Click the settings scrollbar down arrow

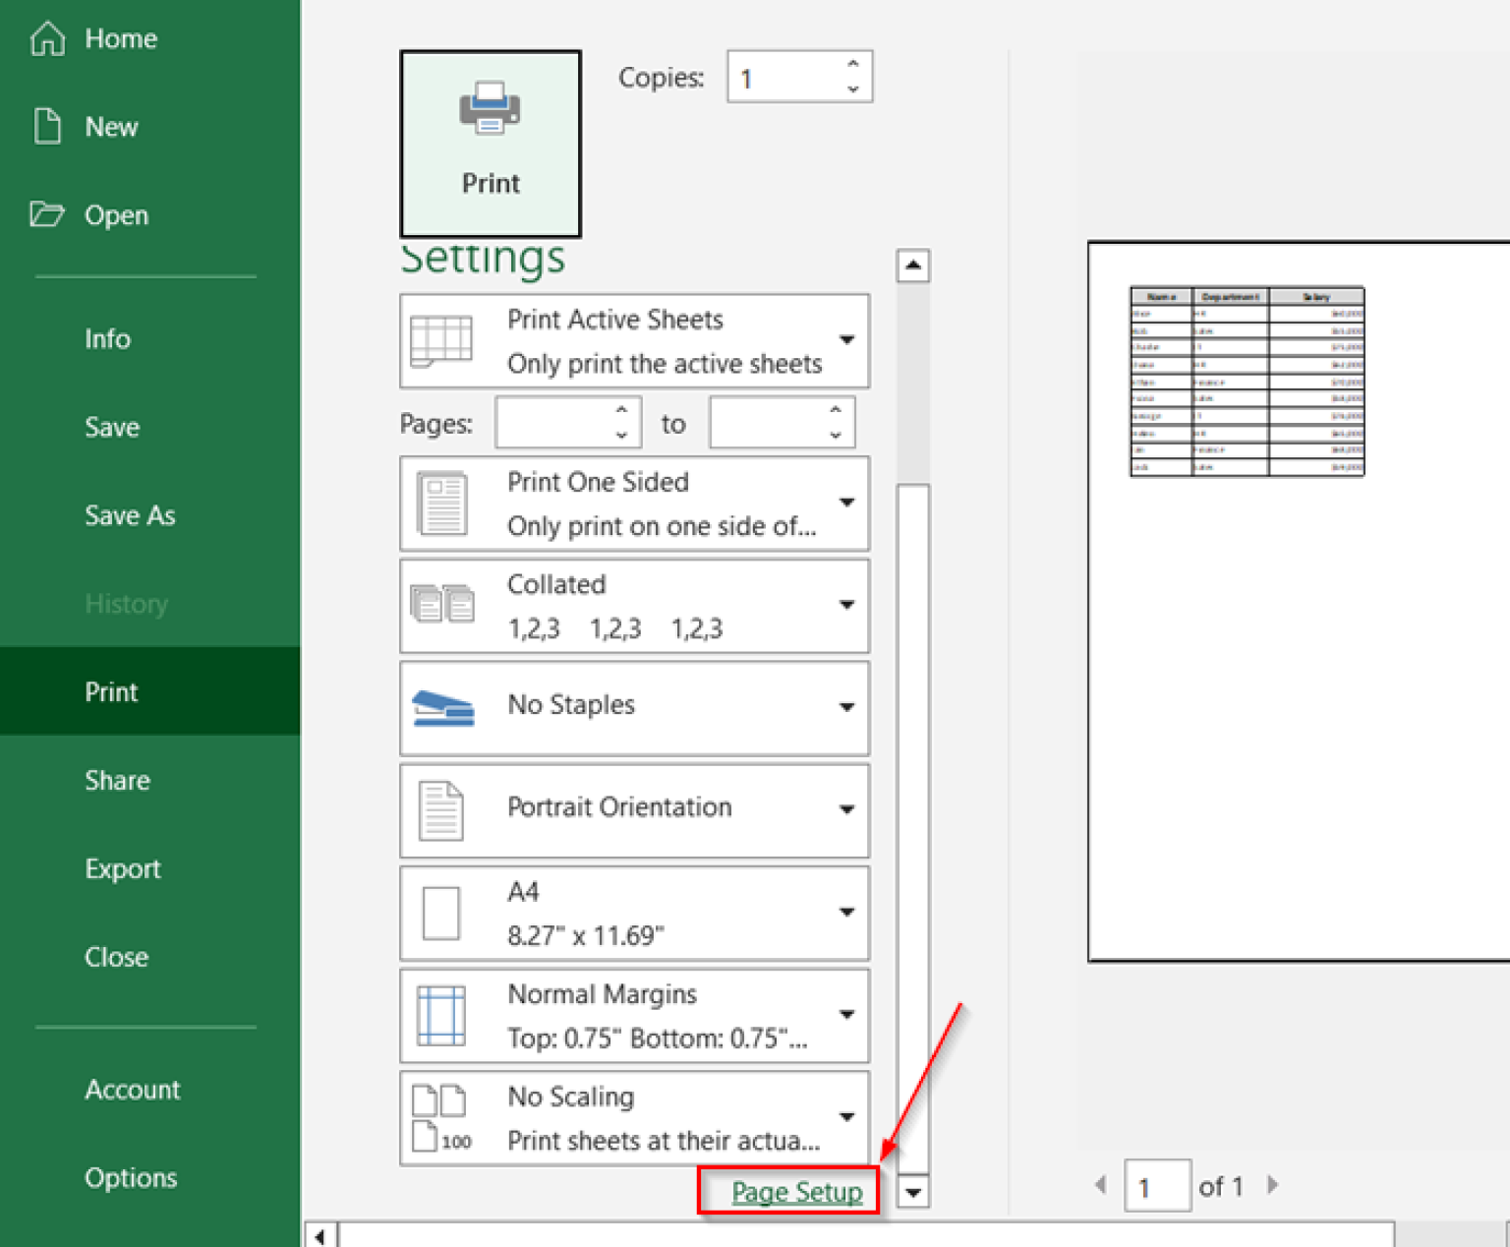[912, 1192]
